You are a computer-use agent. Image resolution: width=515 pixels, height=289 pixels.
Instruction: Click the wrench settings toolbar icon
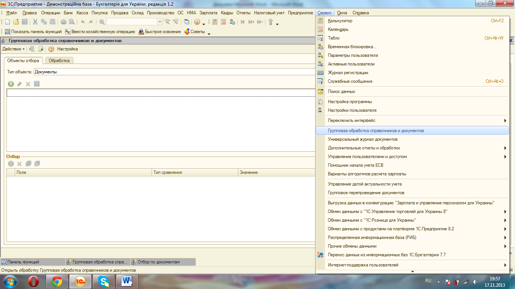[271, 22]
